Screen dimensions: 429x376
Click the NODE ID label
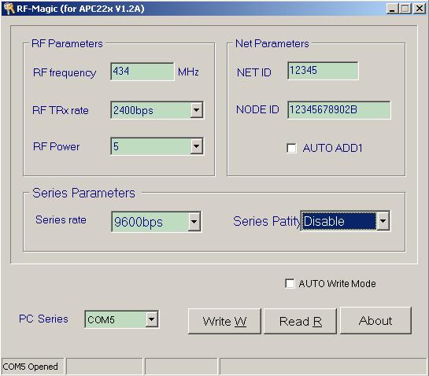point(257,109)
